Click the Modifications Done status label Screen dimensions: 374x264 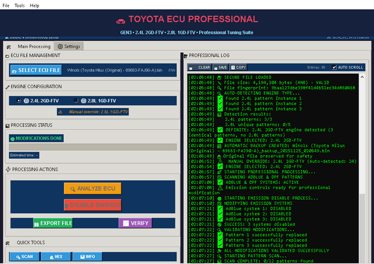tap(36, 138)
